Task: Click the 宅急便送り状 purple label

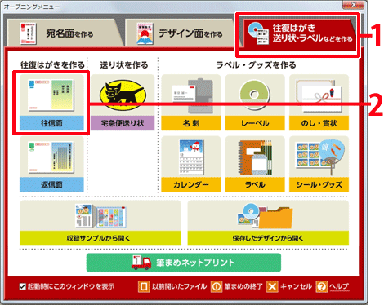Action: pos(123,123)
